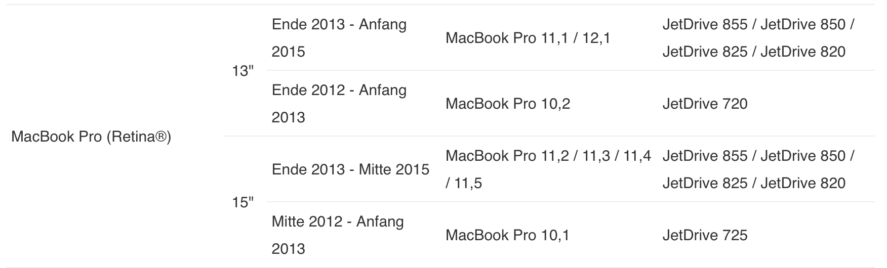Click Ende 2013 - Anfang 2015 period
Viewport: 887px width, 268px height.
(x=339, y=38)
